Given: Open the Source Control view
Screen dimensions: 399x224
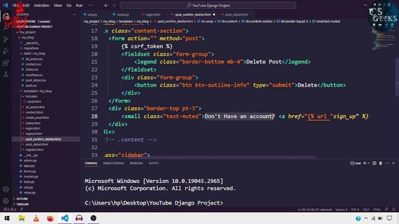Looking at the screenshot, I should 6,39.
